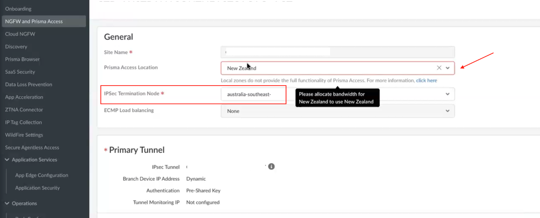The width and height of the screenshot is (540, 218).
Task: Open App Acceleration sidebar item
Action: tap(24, 97)
